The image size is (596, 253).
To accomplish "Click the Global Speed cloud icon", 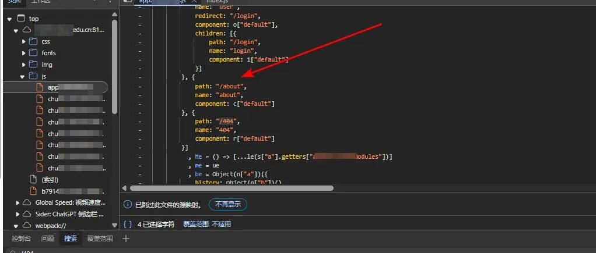I will click(x=27, y=202).
